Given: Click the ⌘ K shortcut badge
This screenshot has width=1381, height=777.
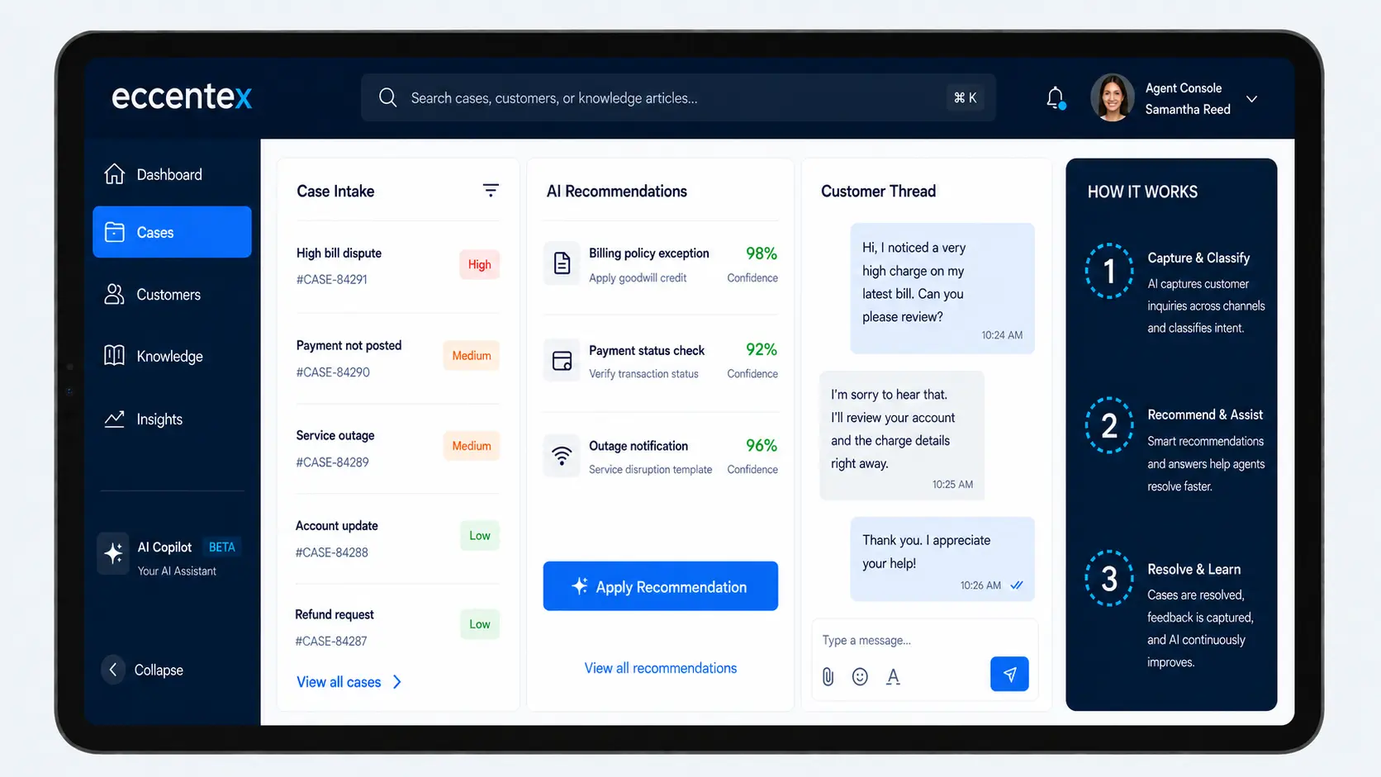Looking at the screenshot, I should coord(965,97).
